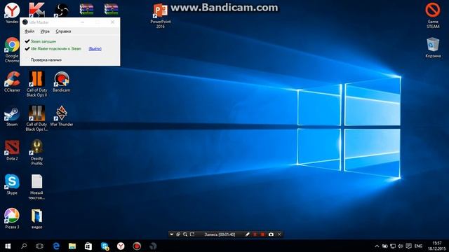This screenshot has width=449, height=252.
Task: Open File Explorer from the taskbar
Action: 72,246
